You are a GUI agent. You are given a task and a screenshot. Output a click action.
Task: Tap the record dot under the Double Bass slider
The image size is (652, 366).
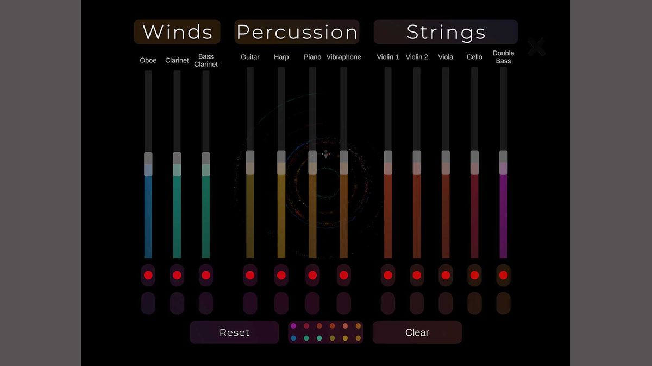pyautogui.click(x=503, y=275)
